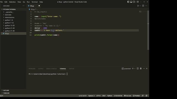Switch to the OUTPUT panel tab
177x99 pixels.
click(x=41, y=69)
